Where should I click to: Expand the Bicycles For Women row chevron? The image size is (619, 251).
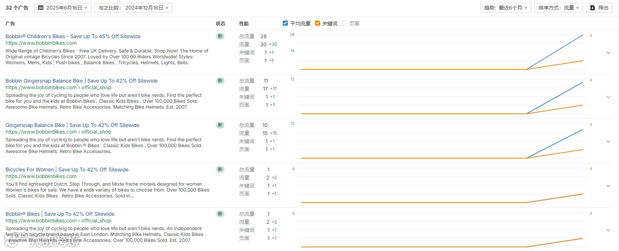[x=608, y=186]
